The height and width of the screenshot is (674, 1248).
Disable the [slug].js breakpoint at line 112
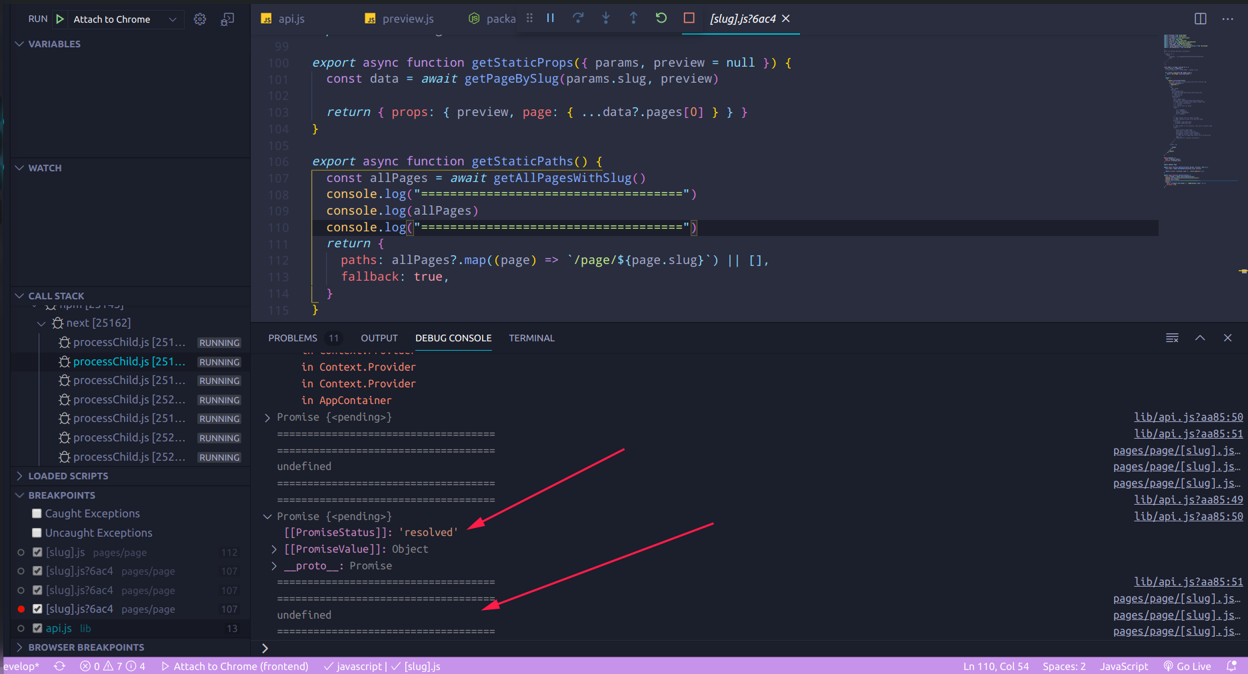37,552
